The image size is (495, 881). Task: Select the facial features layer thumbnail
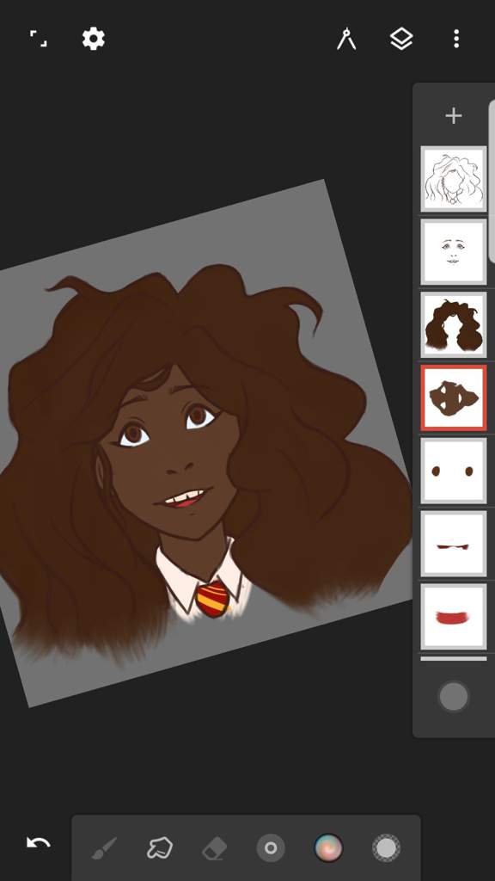click(x=454, y=252)
